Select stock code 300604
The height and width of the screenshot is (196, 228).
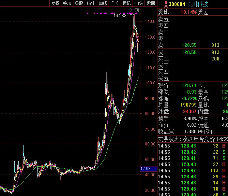click(177, 4)
